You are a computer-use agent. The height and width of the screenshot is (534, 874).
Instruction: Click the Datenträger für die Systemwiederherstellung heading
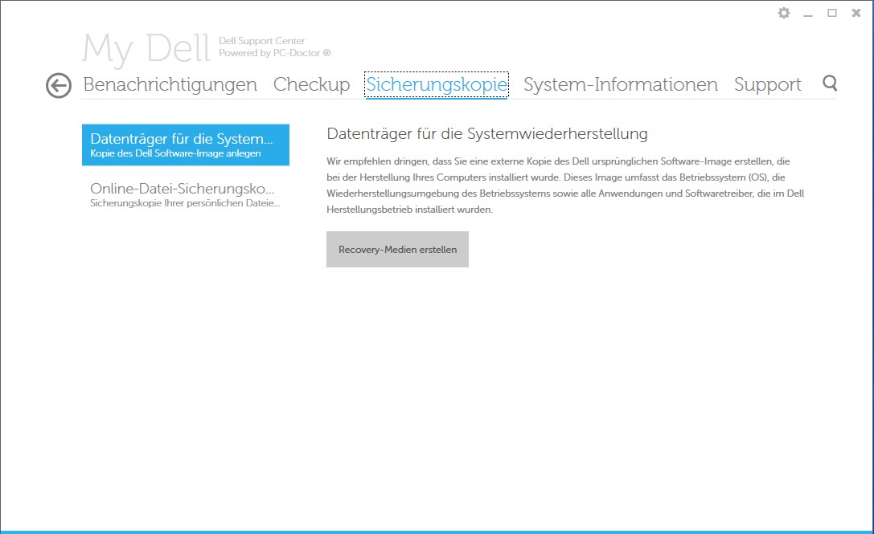(487, 133)
